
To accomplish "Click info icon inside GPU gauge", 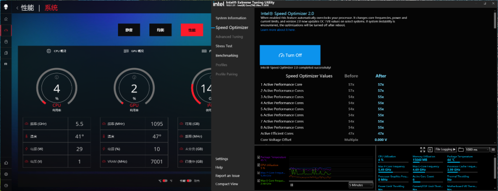I will [x=134, y=77].
